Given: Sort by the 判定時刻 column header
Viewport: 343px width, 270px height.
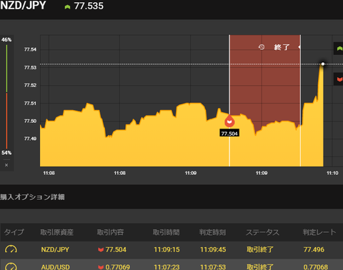Looking at the screenshot, I should pos(212,232).
